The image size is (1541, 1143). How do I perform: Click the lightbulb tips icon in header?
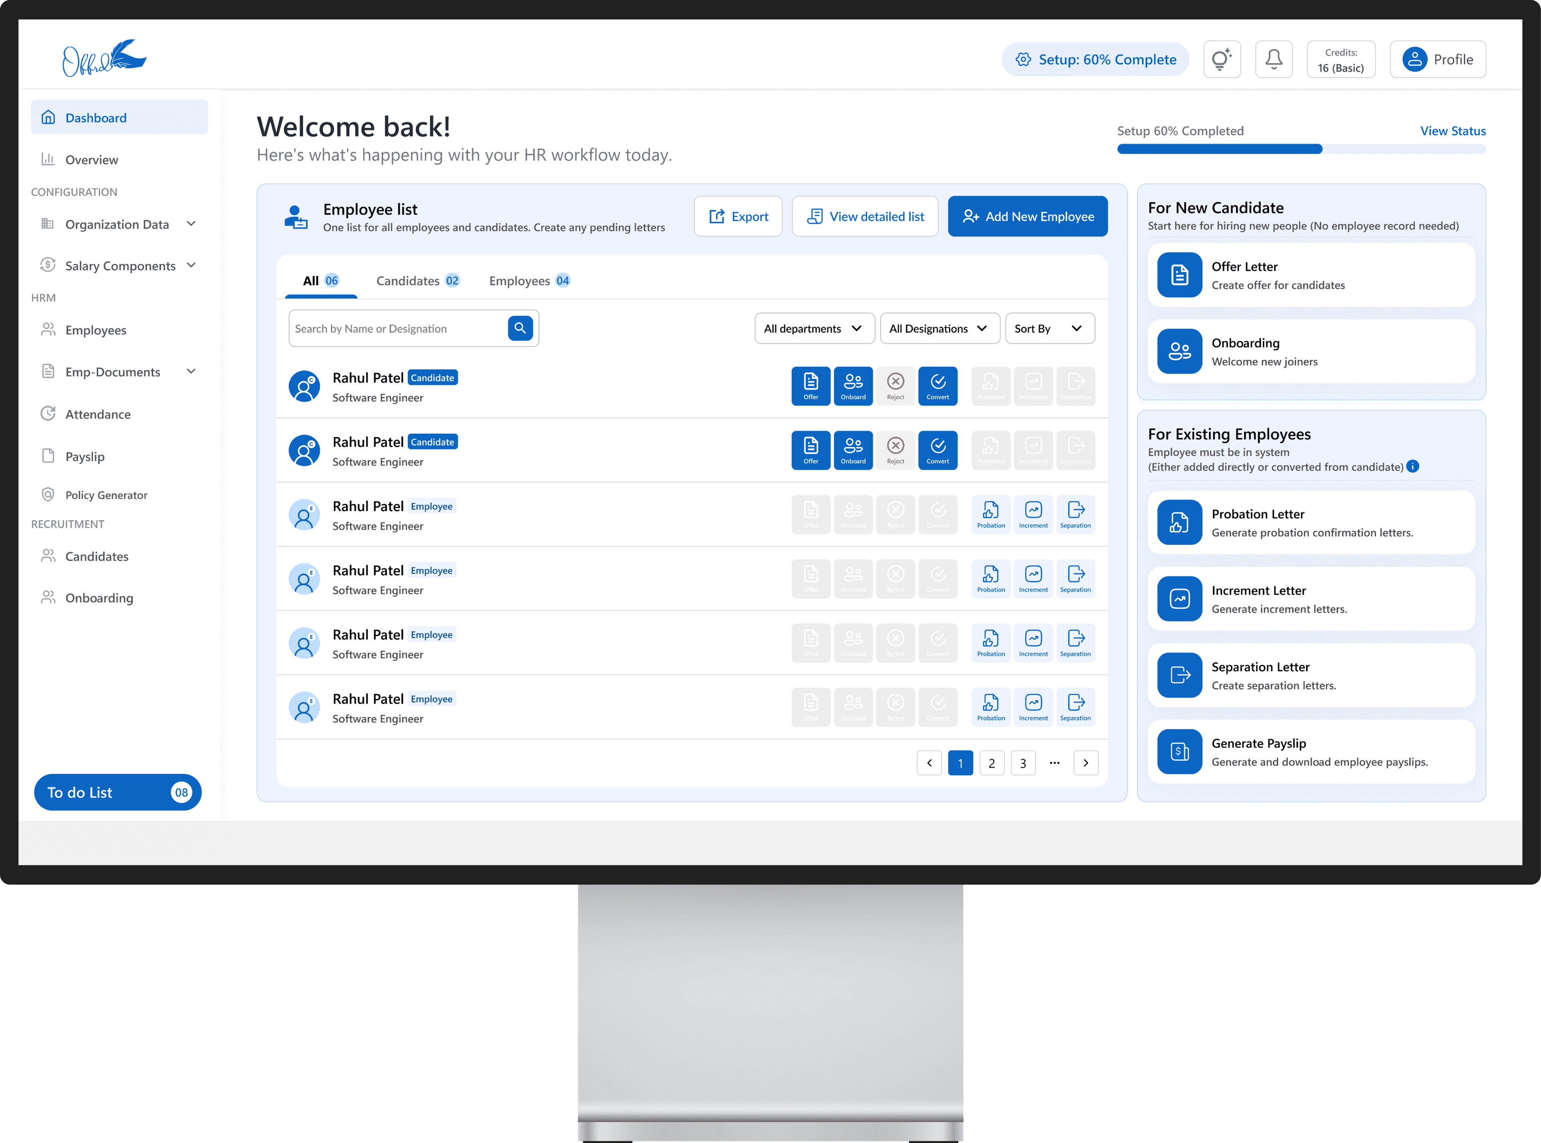point(1221,59)
